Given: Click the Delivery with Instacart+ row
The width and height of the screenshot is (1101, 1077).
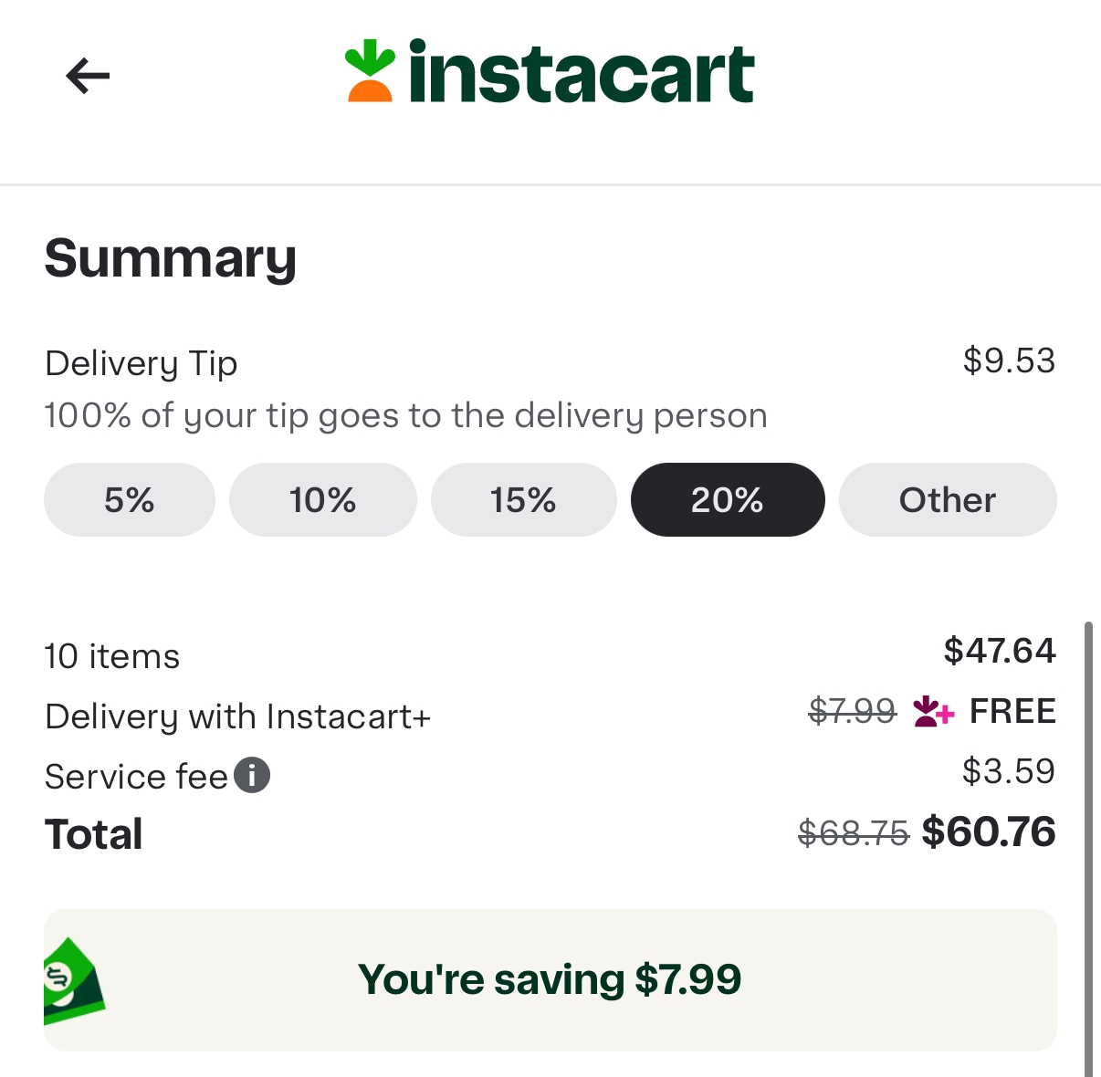Looking at the screenshot, I should click(x=237, y=716).
